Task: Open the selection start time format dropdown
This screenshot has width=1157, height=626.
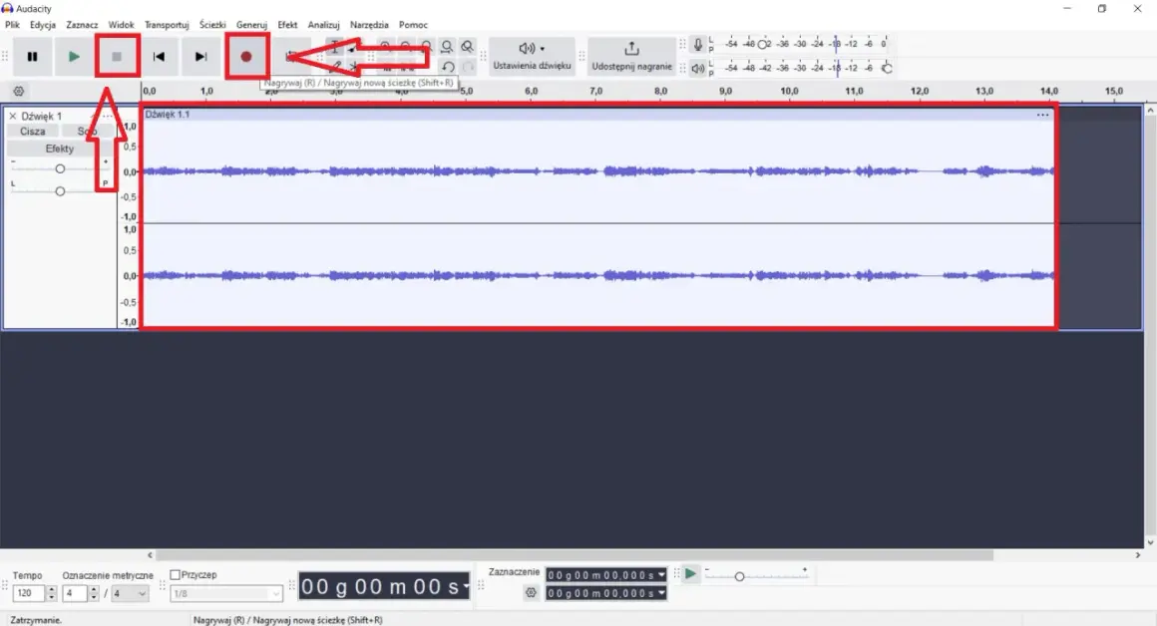Action: pyautogui.click(x=661, y=575)
